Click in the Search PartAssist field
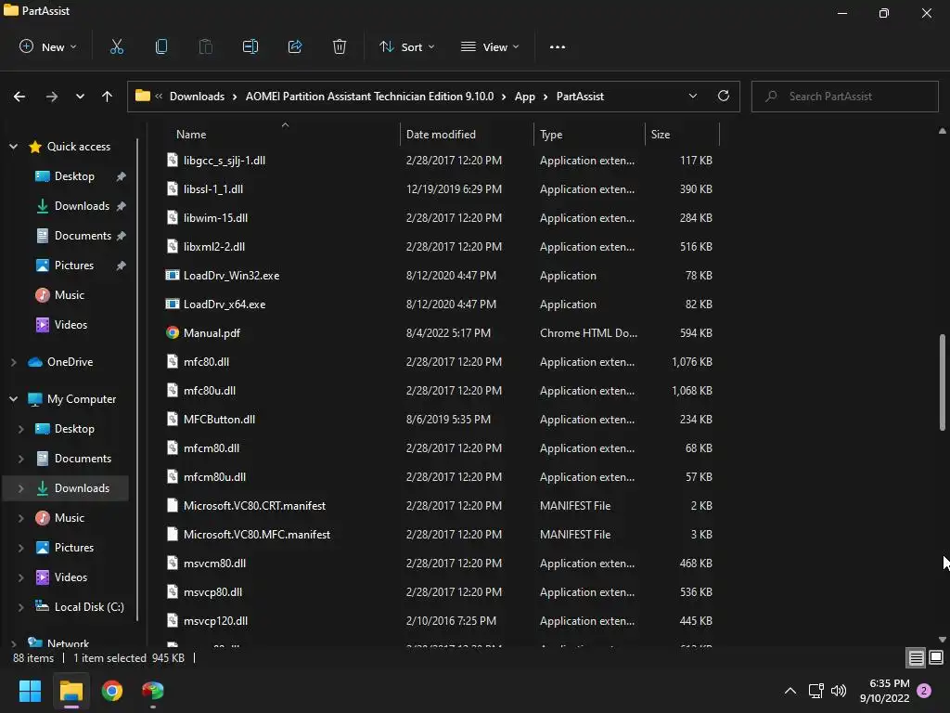Image resolution: width=950 pixels, height=713 pixels. pyautogui.click(x=844, y=97)
